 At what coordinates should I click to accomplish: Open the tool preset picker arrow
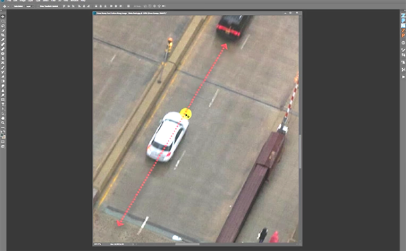8,6
